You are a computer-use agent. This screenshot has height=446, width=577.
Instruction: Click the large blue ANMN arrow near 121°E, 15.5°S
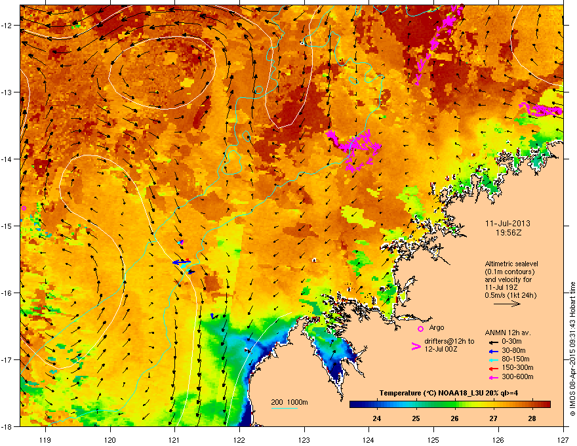click(181, 262)
